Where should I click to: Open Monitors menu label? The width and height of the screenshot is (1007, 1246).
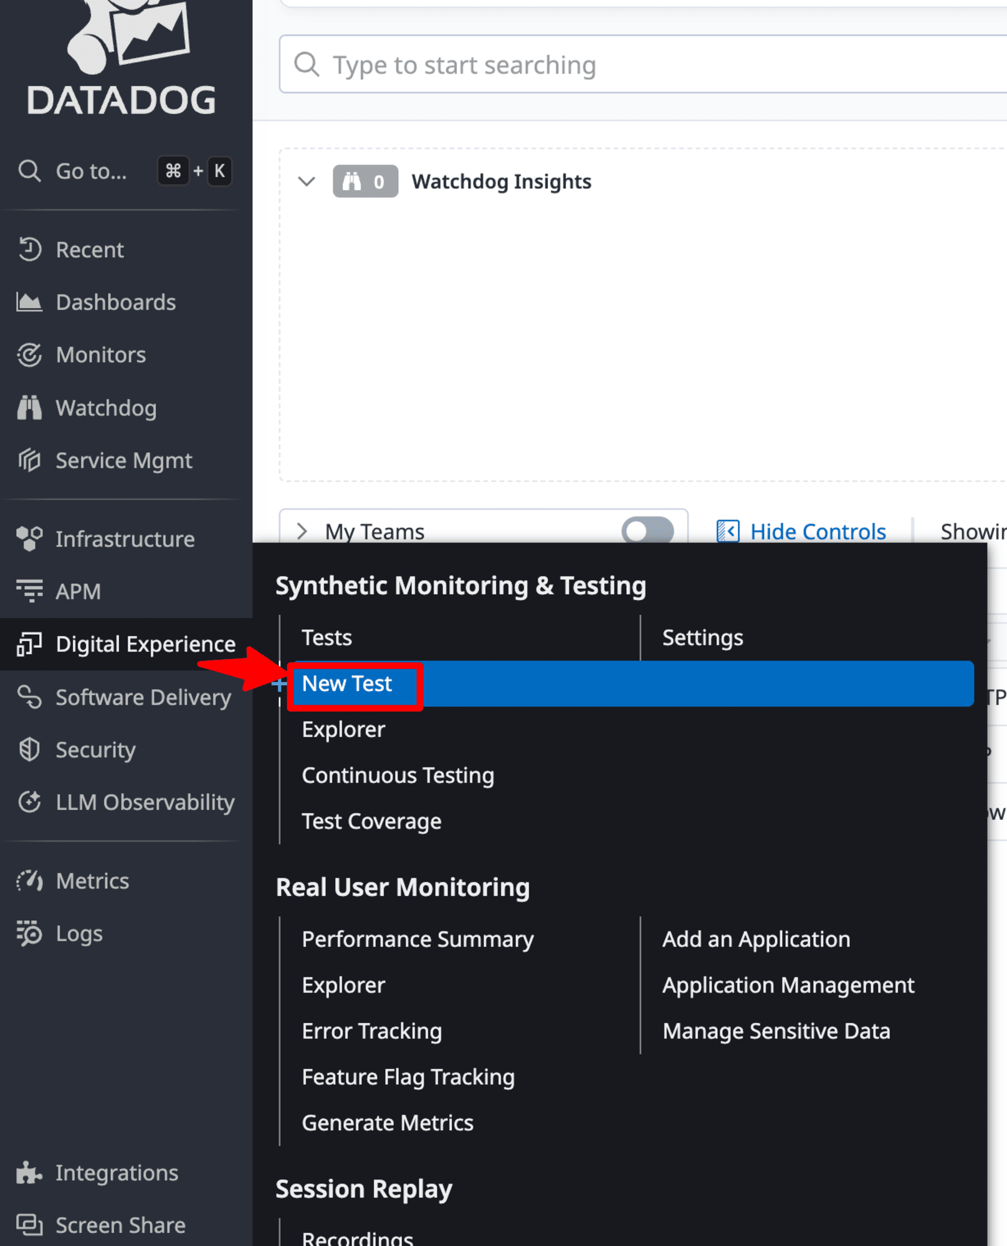pos(101,354)
